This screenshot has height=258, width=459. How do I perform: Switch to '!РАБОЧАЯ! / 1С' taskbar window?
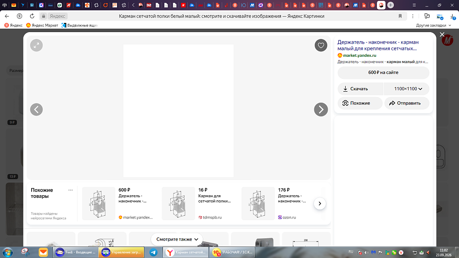click(232, 253)
